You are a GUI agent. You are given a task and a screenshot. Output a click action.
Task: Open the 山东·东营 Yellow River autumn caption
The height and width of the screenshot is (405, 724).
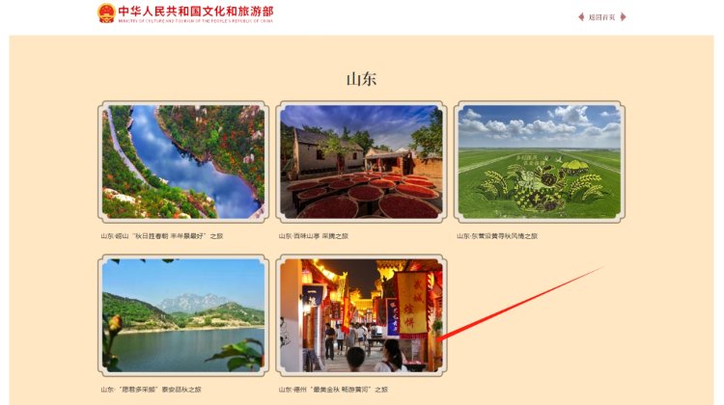497,235
